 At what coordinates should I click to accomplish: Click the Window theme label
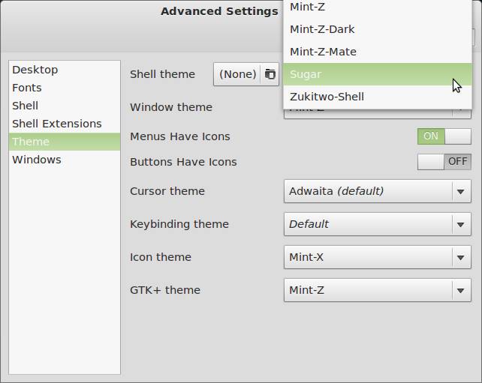click(171, 107)
